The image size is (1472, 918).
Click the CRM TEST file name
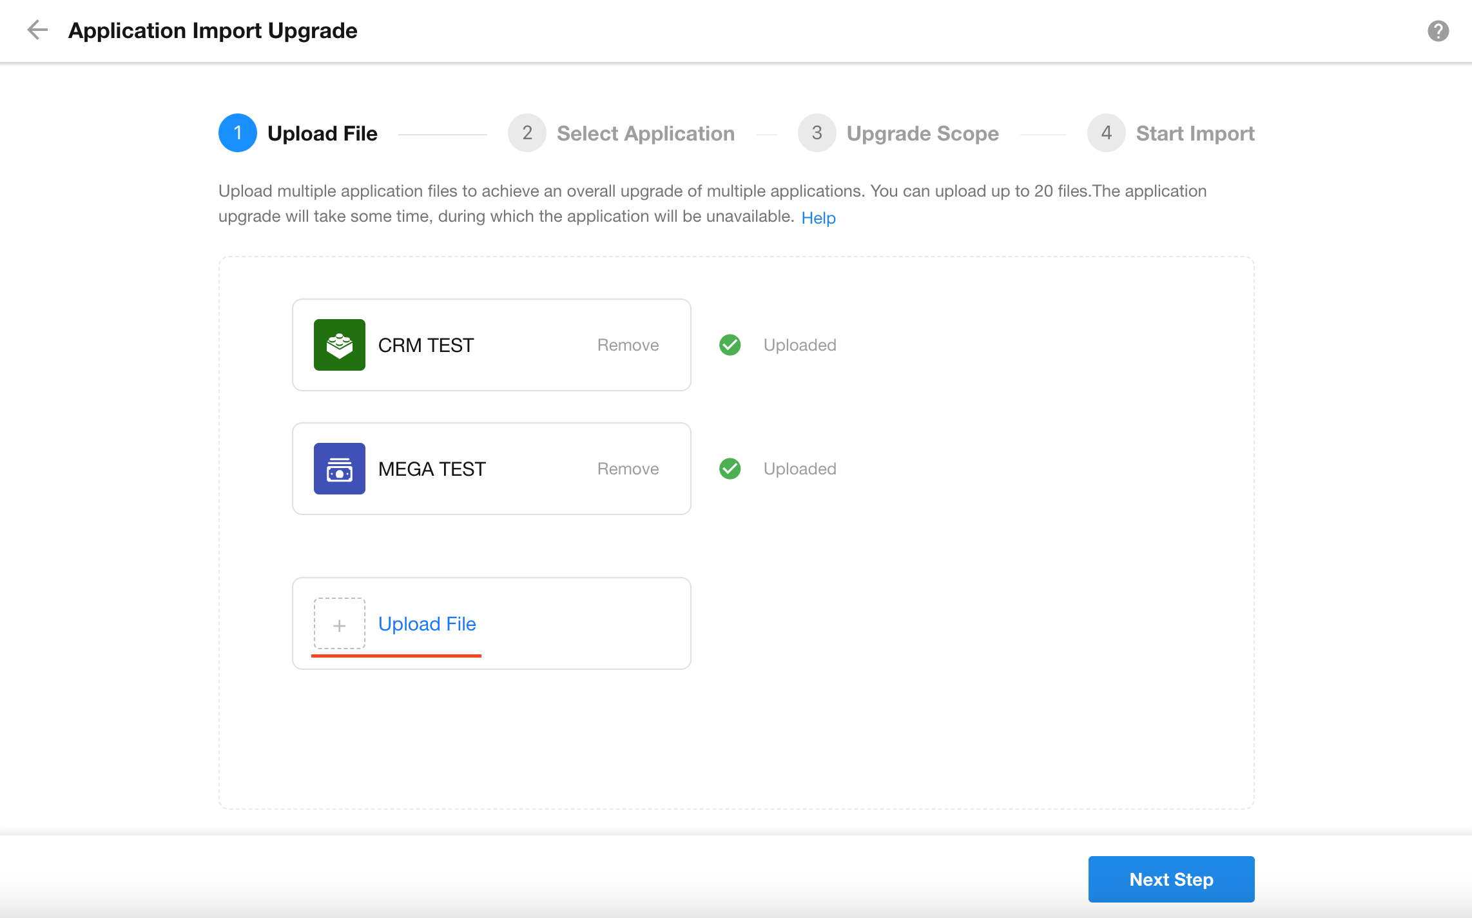pyautogui.click(x=425, y=345)
